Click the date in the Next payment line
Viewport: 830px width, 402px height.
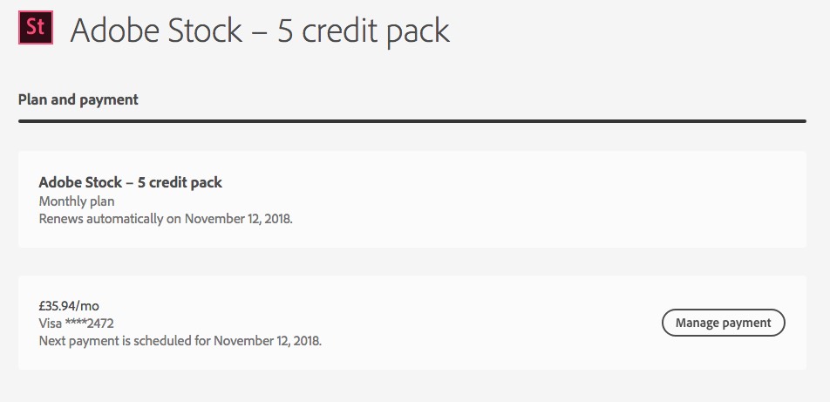coord(268,341)
